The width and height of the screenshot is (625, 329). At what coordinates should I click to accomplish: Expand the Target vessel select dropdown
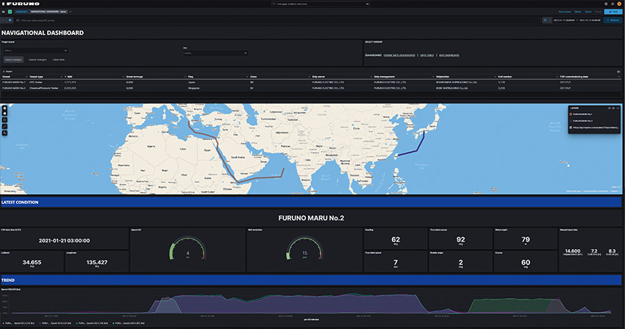(x=35, y=51)
